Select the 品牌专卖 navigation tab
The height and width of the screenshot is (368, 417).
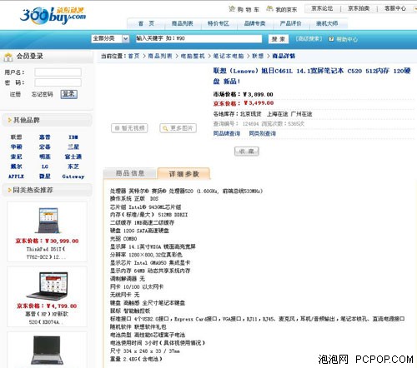point(254,23)
